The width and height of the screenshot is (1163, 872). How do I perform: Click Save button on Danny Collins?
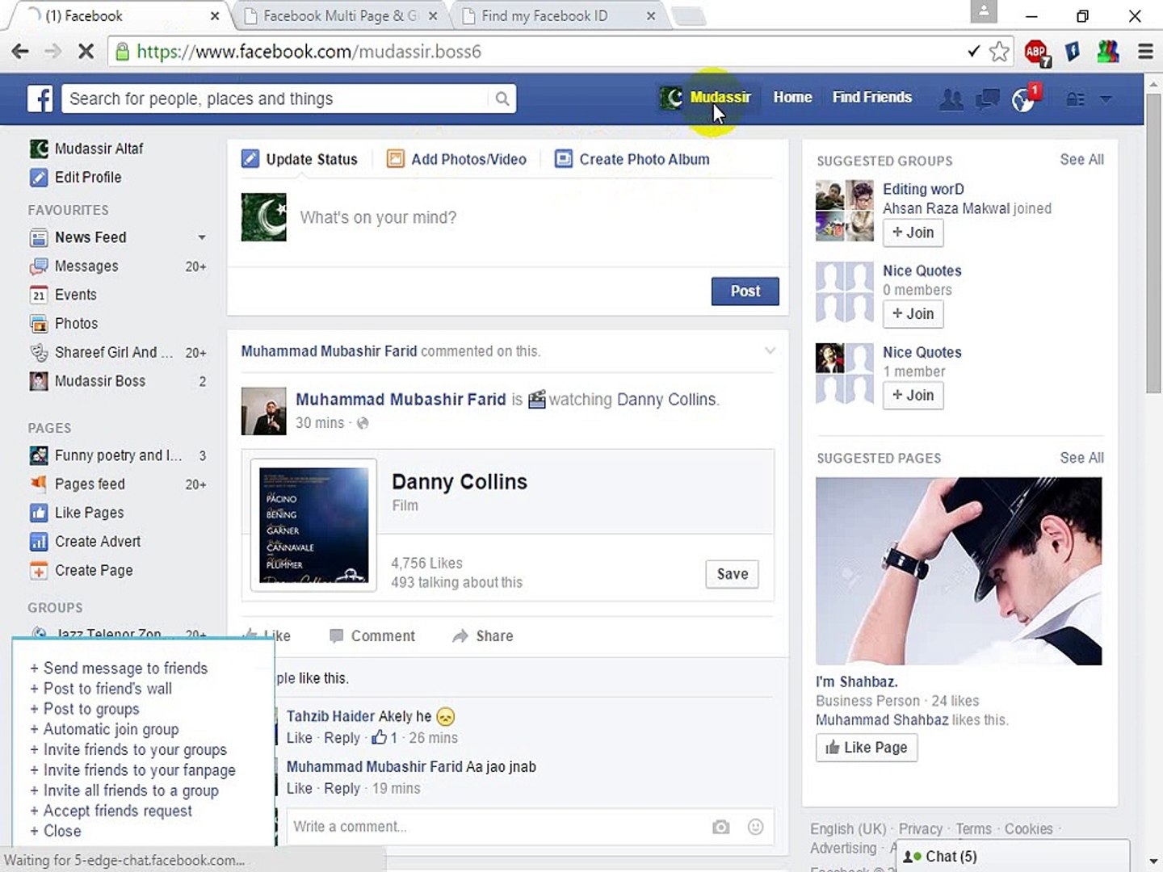732,574
